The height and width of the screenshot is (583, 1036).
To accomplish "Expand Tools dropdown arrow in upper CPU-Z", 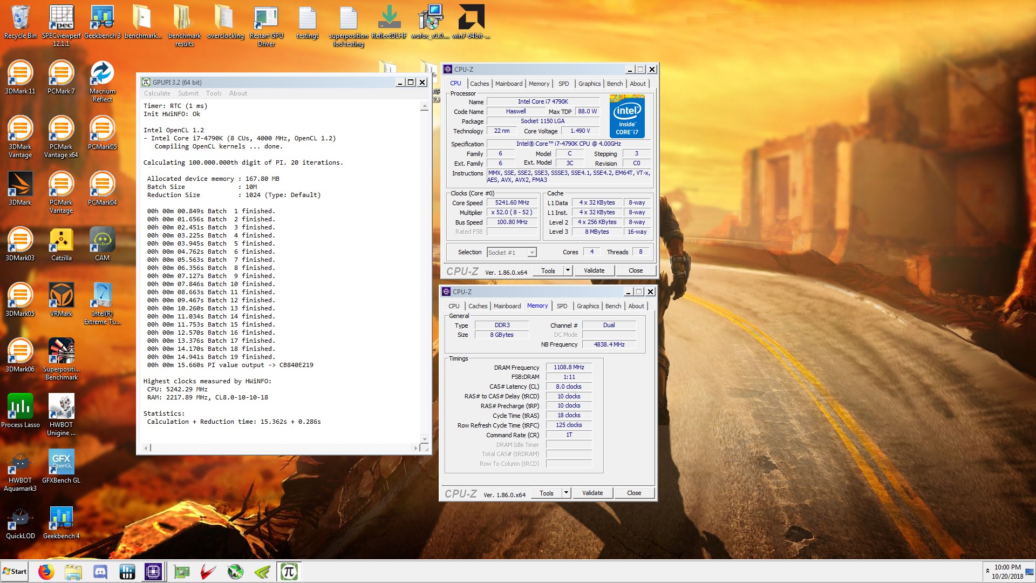I will [568, 270].
